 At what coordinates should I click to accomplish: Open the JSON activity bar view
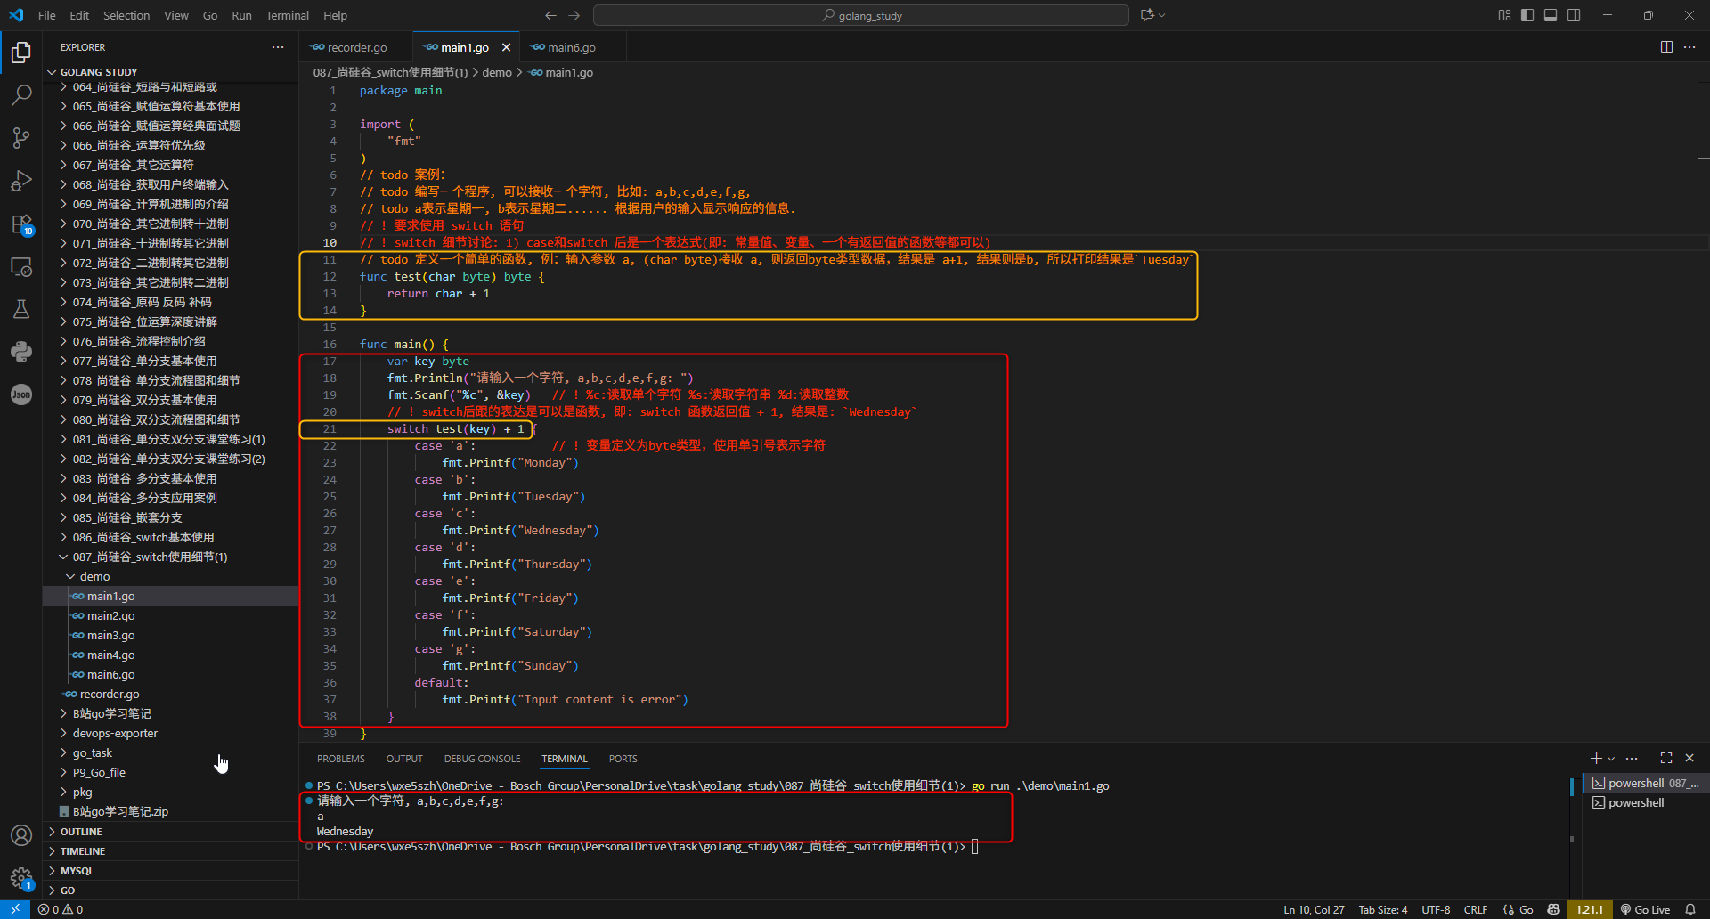click(x=21, y=394)
